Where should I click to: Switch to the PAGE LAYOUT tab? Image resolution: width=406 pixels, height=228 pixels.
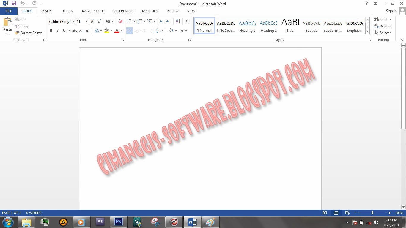coord(93,11)
